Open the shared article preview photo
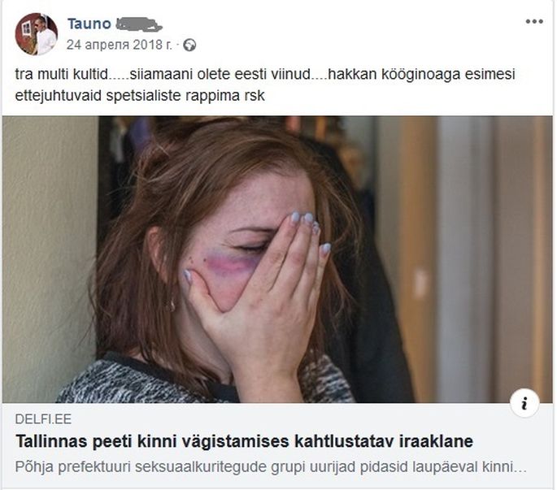Screen dimensions: 557x490 pyautogui.click(x=277, y=259)
